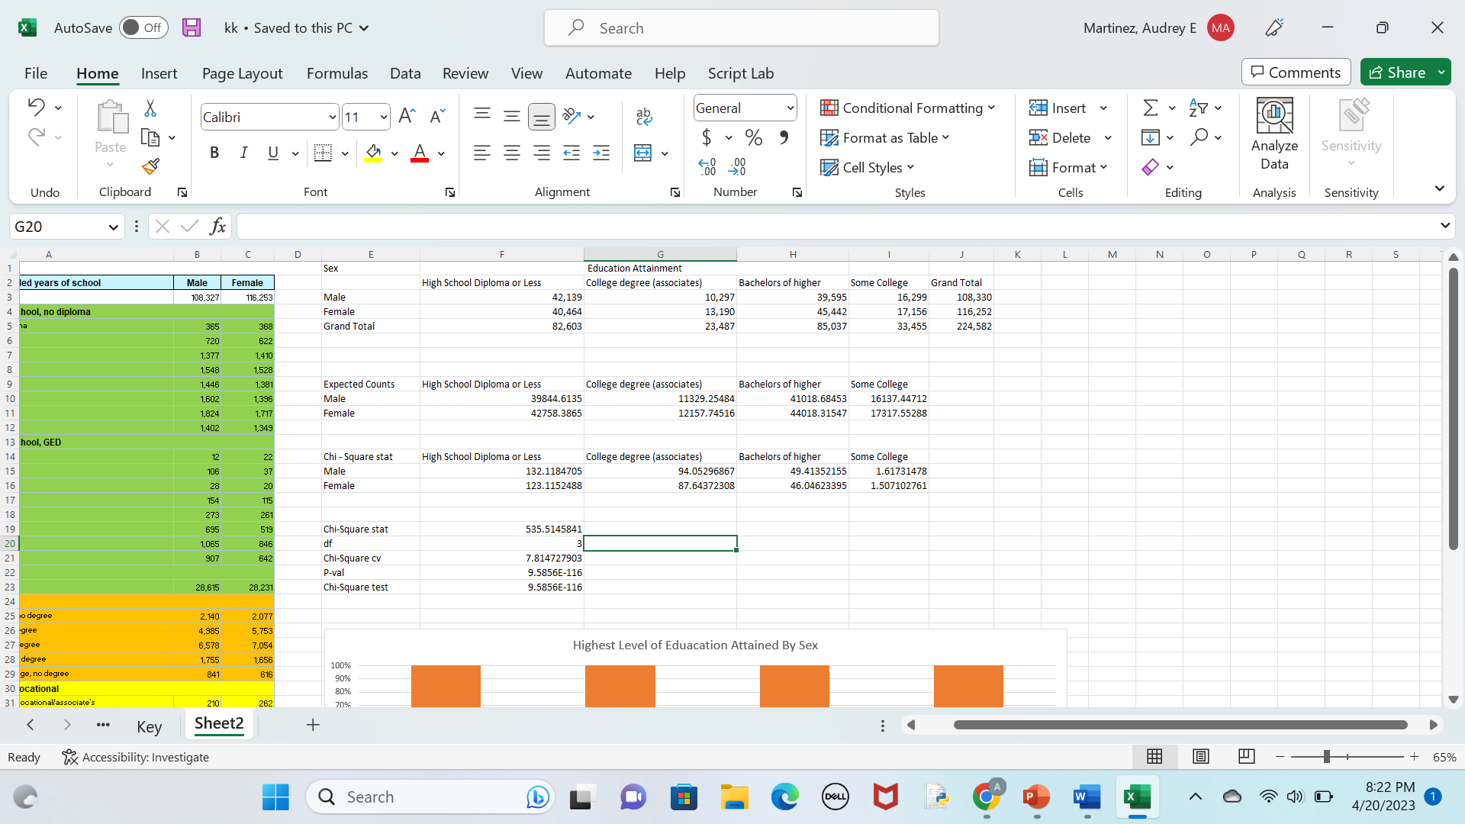Expand the font name Calibri dropdown

click(333, 117)
